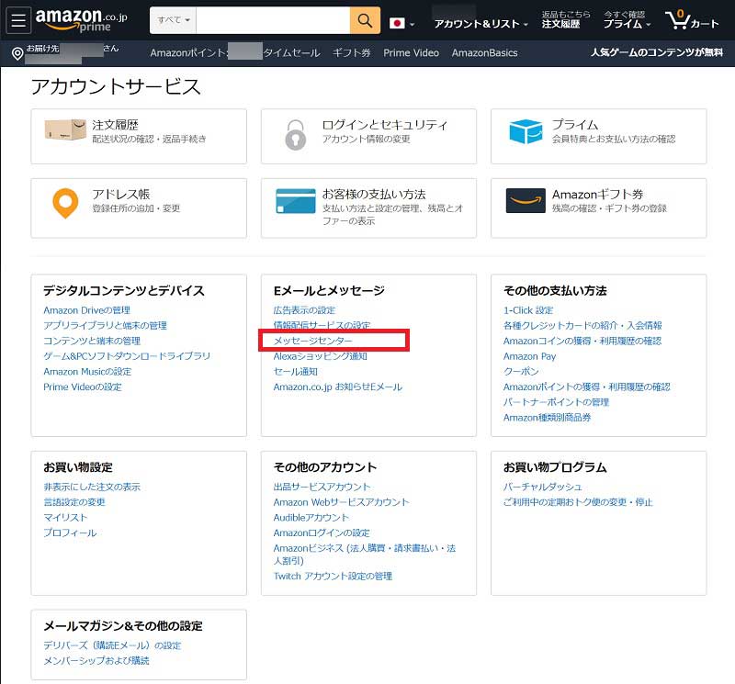Open Twitch アカウント設定の管理 link

point(333,577)
